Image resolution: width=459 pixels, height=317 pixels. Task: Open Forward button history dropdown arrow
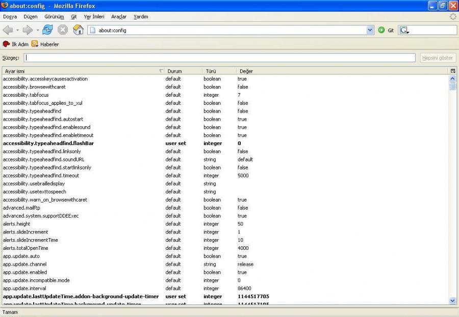coord(37,30)
